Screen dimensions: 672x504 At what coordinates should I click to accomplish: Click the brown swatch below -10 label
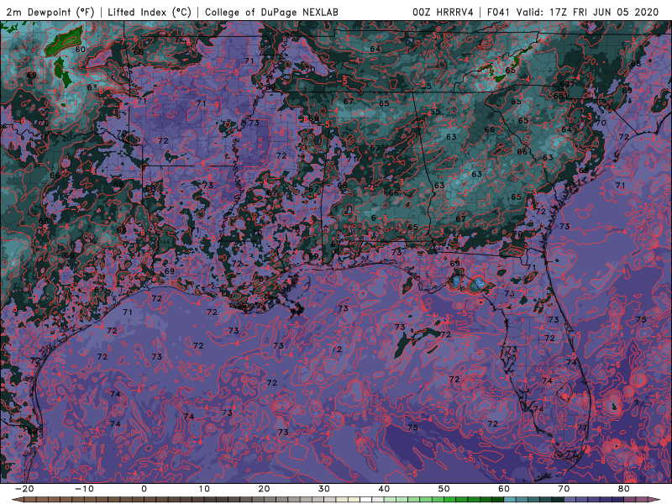click(x=90, y=500)
